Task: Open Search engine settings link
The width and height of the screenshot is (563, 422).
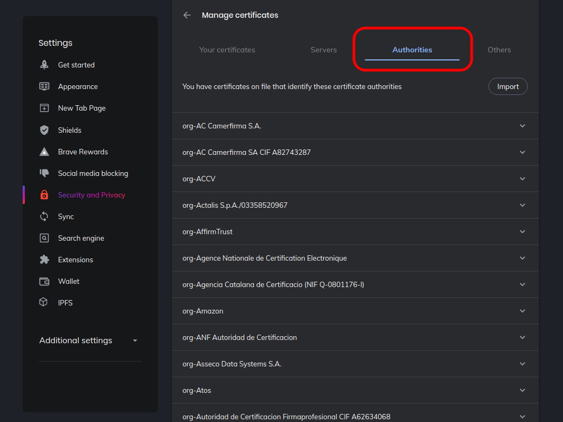Action: (81, 238)
